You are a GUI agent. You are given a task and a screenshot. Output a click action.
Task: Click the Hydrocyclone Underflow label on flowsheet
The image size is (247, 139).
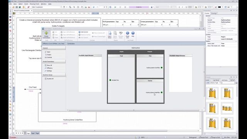73,120
